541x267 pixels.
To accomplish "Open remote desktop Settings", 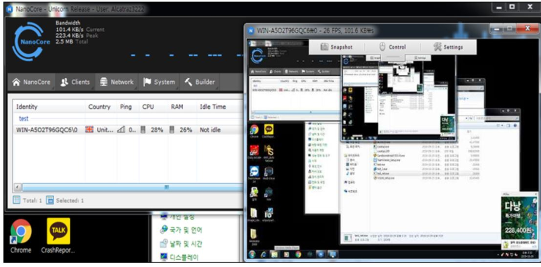I will (449, 47).
